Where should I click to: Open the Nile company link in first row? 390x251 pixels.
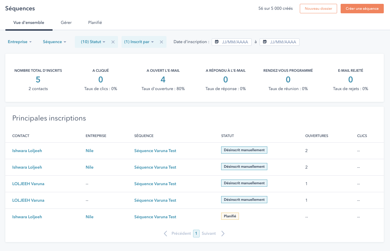tap(90, 151)
